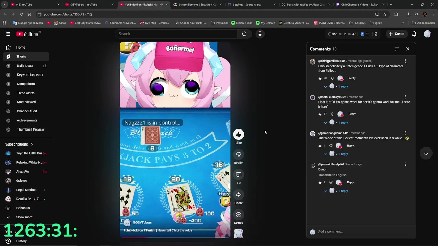Open the @OSVTubers channel link

pyautogui.click(x=142, y=223)
